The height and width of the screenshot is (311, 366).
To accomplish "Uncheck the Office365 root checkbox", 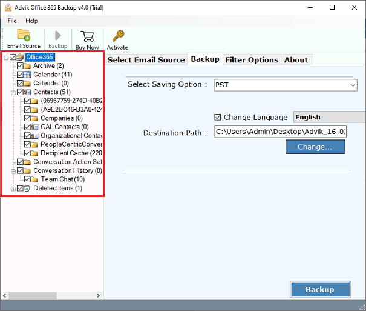I will 13,57.
